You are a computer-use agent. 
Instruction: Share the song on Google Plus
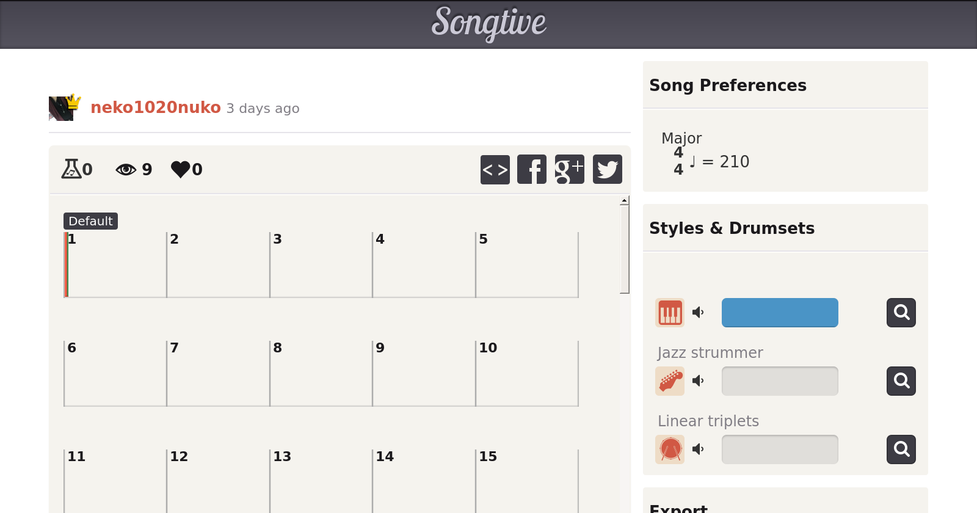click(x=569, y=169)
